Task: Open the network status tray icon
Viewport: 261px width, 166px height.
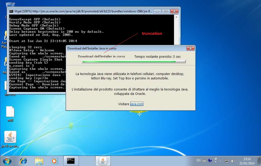Action: coord(227,161)
